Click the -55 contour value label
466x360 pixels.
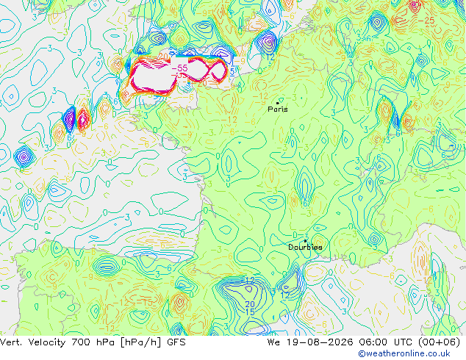click(180, 68)
